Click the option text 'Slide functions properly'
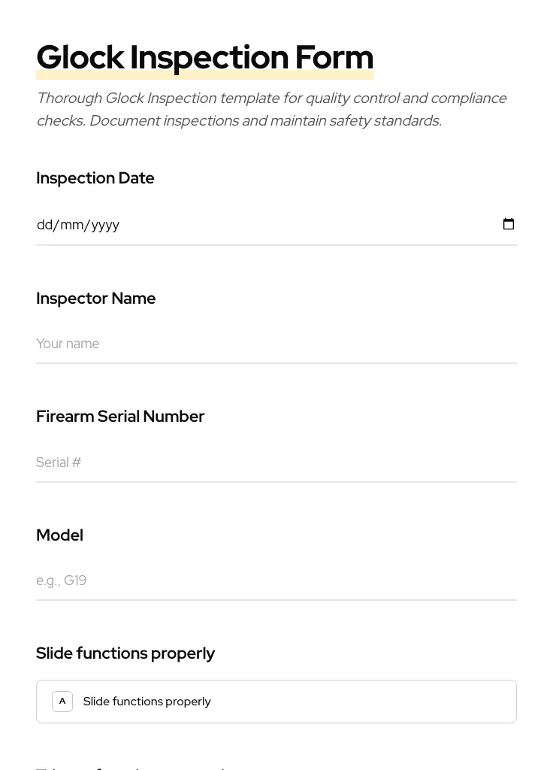This screenshot has height=770, width=553. [x=147, y=702]
